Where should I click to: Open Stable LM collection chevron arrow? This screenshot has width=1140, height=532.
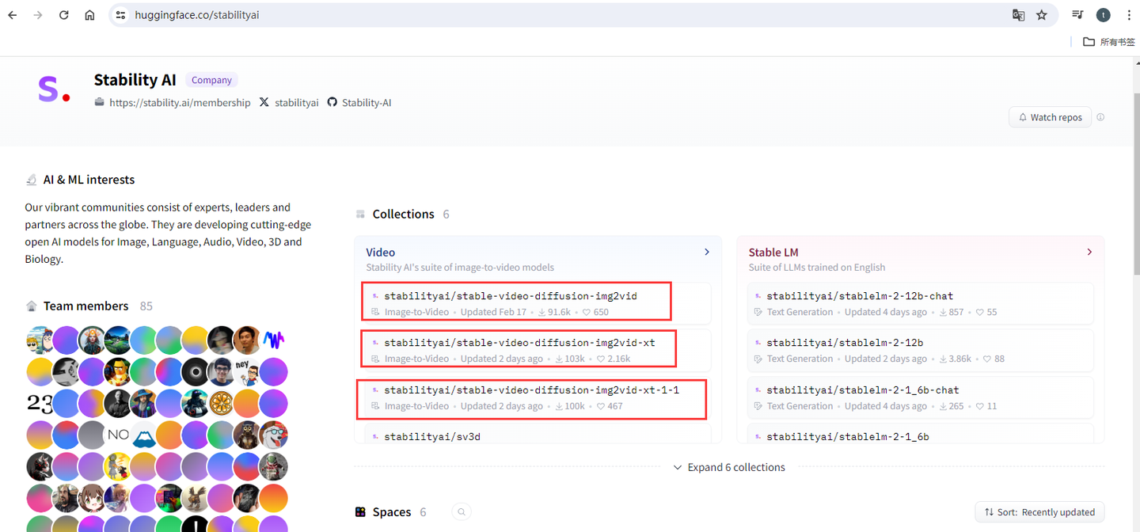coord(1089,252)
